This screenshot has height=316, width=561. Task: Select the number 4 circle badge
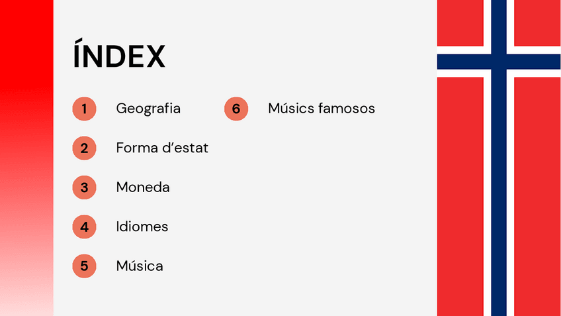(x=84, y=227)
